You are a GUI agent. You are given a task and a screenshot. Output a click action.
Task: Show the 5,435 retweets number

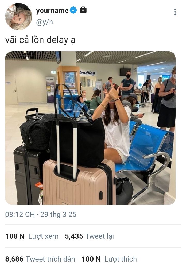(74, 236)
